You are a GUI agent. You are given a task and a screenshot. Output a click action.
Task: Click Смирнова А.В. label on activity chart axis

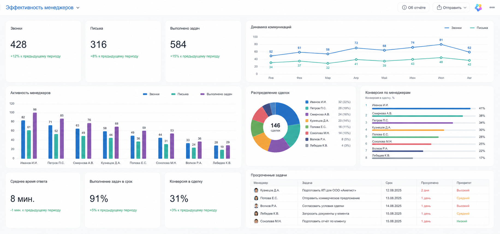click(x=83, y=163)
